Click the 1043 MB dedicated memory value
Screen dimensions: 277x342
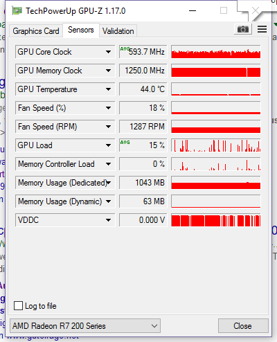tap(143, 183)
